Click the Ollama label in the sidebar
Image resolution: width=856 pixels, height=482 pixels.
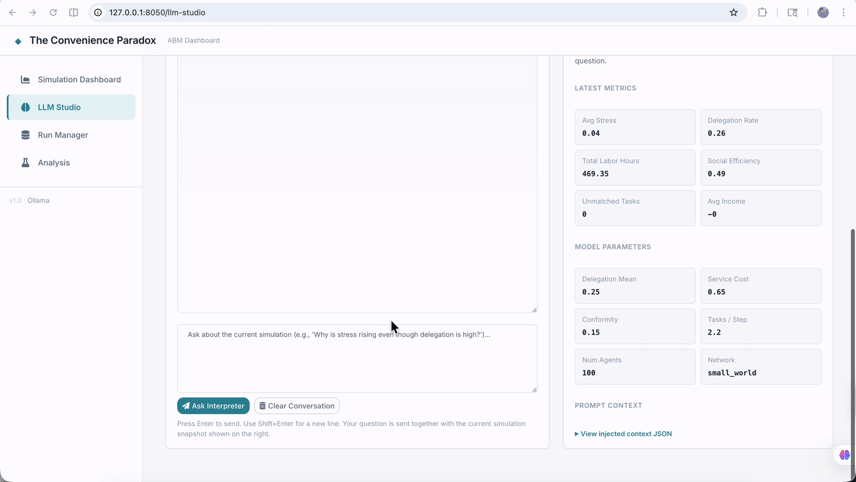pos(38,201)
